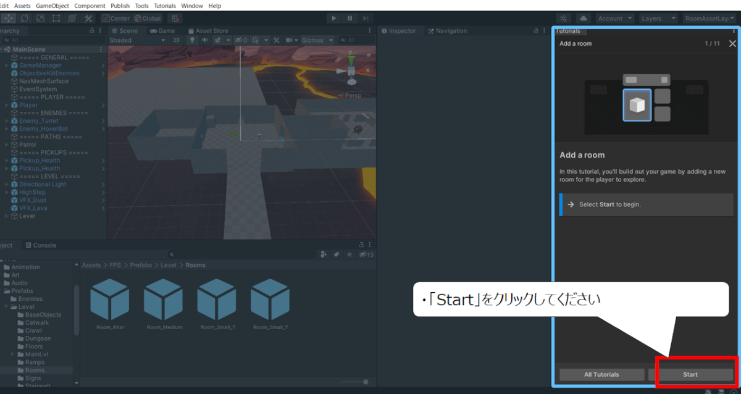Click the favorites star icon in Project

(x=350, y=254)
